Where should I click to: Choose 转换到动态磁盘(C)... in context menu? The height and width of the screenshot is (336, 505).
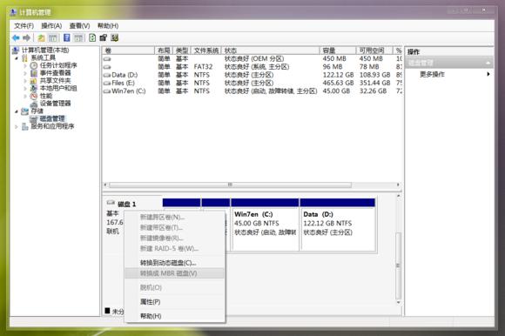click(175, 263)
